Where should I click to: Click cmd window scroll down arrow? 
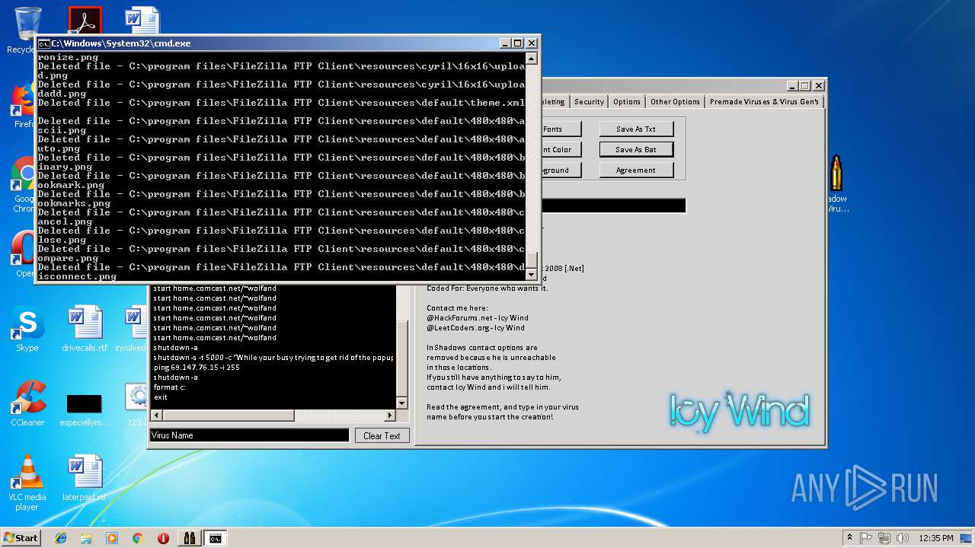531,276
